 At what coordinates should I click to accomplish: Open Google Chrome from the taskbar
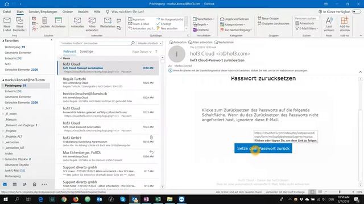tap(64, 199)
